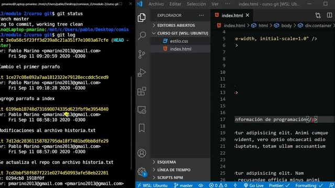Split the editor to the right
Viewport: 335px width, 188px height.
coord(329,15)
